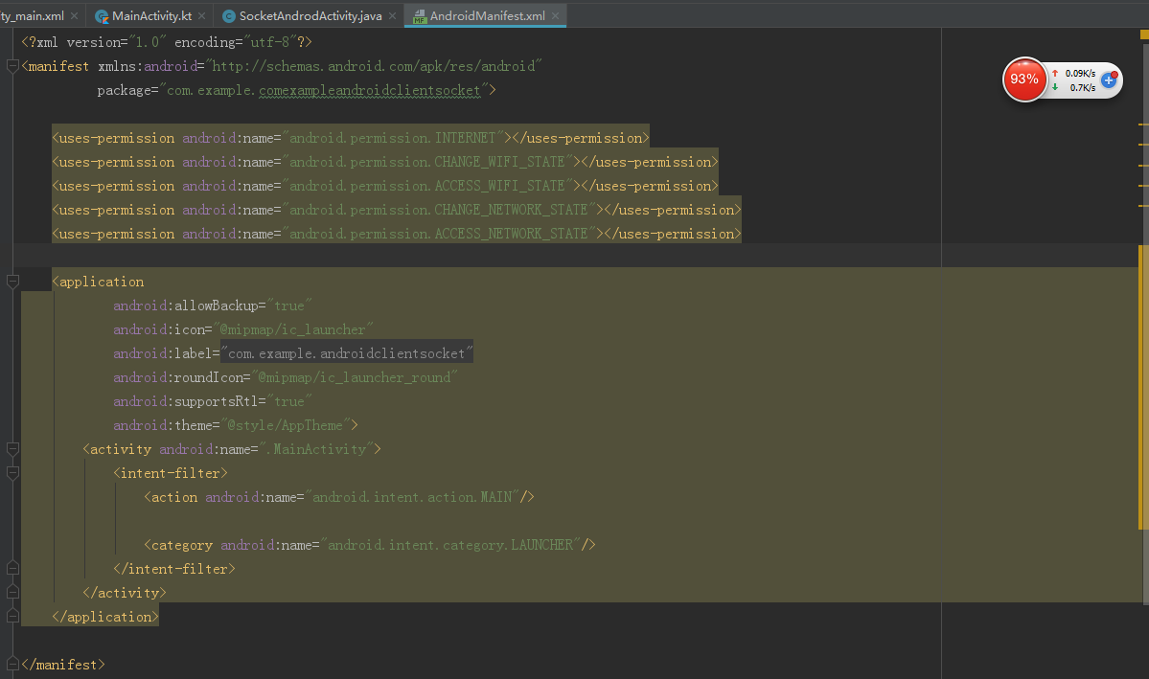Collapse the intent-filter opening tag fold

pos(12,473)
